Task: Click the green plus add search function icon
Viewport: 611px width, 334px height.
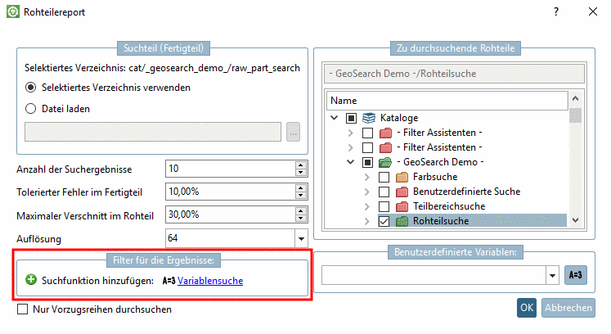Action: (31, 280)
